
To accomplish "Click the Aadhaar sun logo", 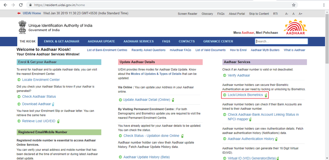I will click(295, 27).
